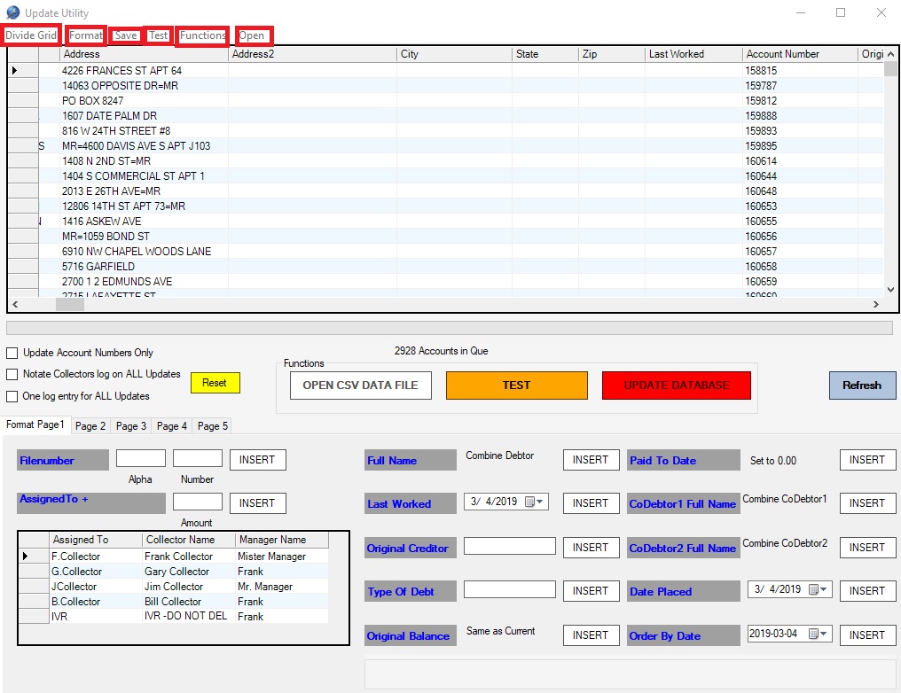Click the Filenumber Alpha input field
The width and height of the screenshot is (901, 693).
point(141,458)
